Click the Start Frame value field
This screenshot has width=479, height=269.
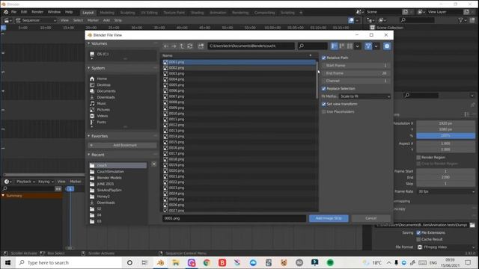356,66
